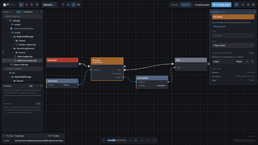Screen dimensions: 258x145
Task: Open the settings gear icon
Action: (x=254, y=4)
